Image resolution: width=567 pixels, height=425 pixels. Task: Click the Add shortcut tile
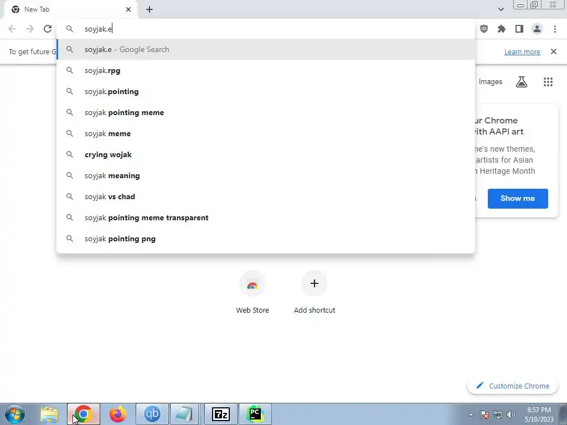click(315, 292)
